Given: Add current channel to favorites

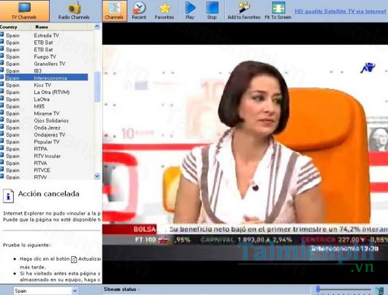Looking at the screenshot, I should (244, 11).
